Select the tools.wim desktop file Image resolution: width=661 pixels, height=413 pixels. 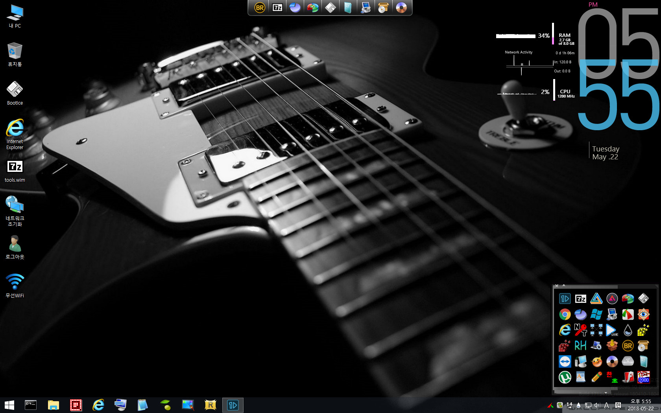(15, 171)
